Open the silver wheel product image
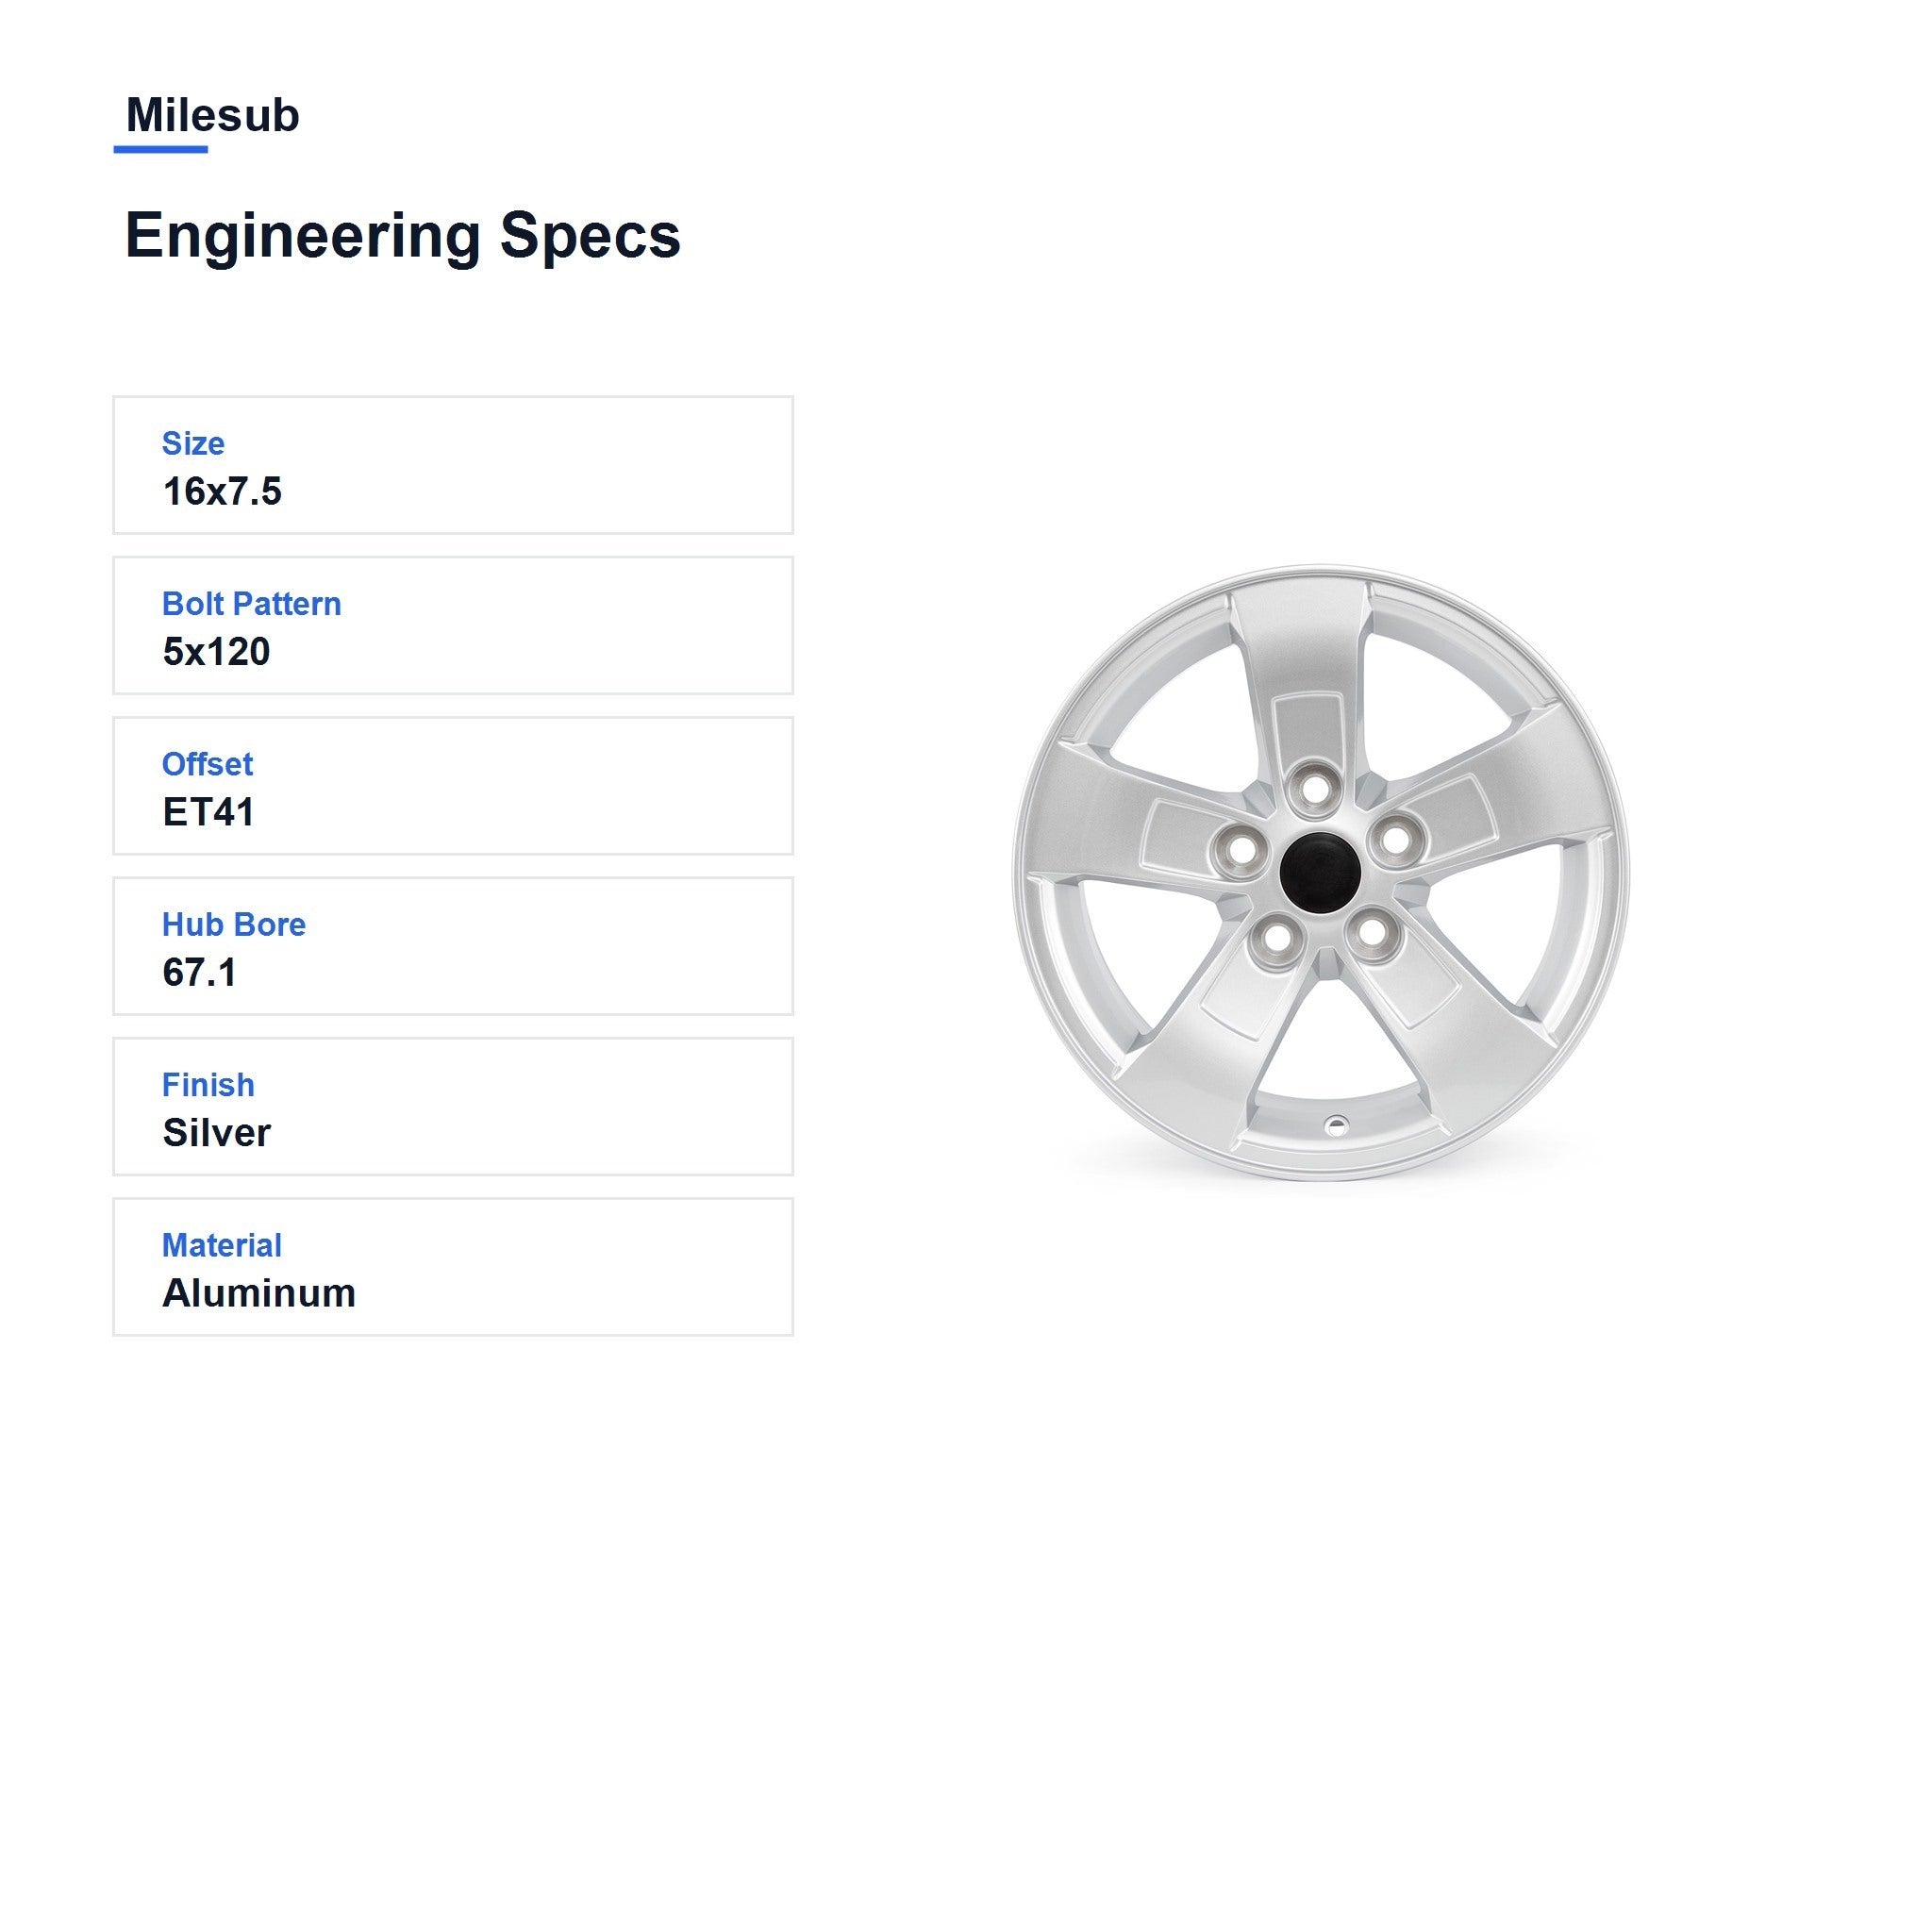Viewport: 1932px width, 1932px height. click(1321, 873)
